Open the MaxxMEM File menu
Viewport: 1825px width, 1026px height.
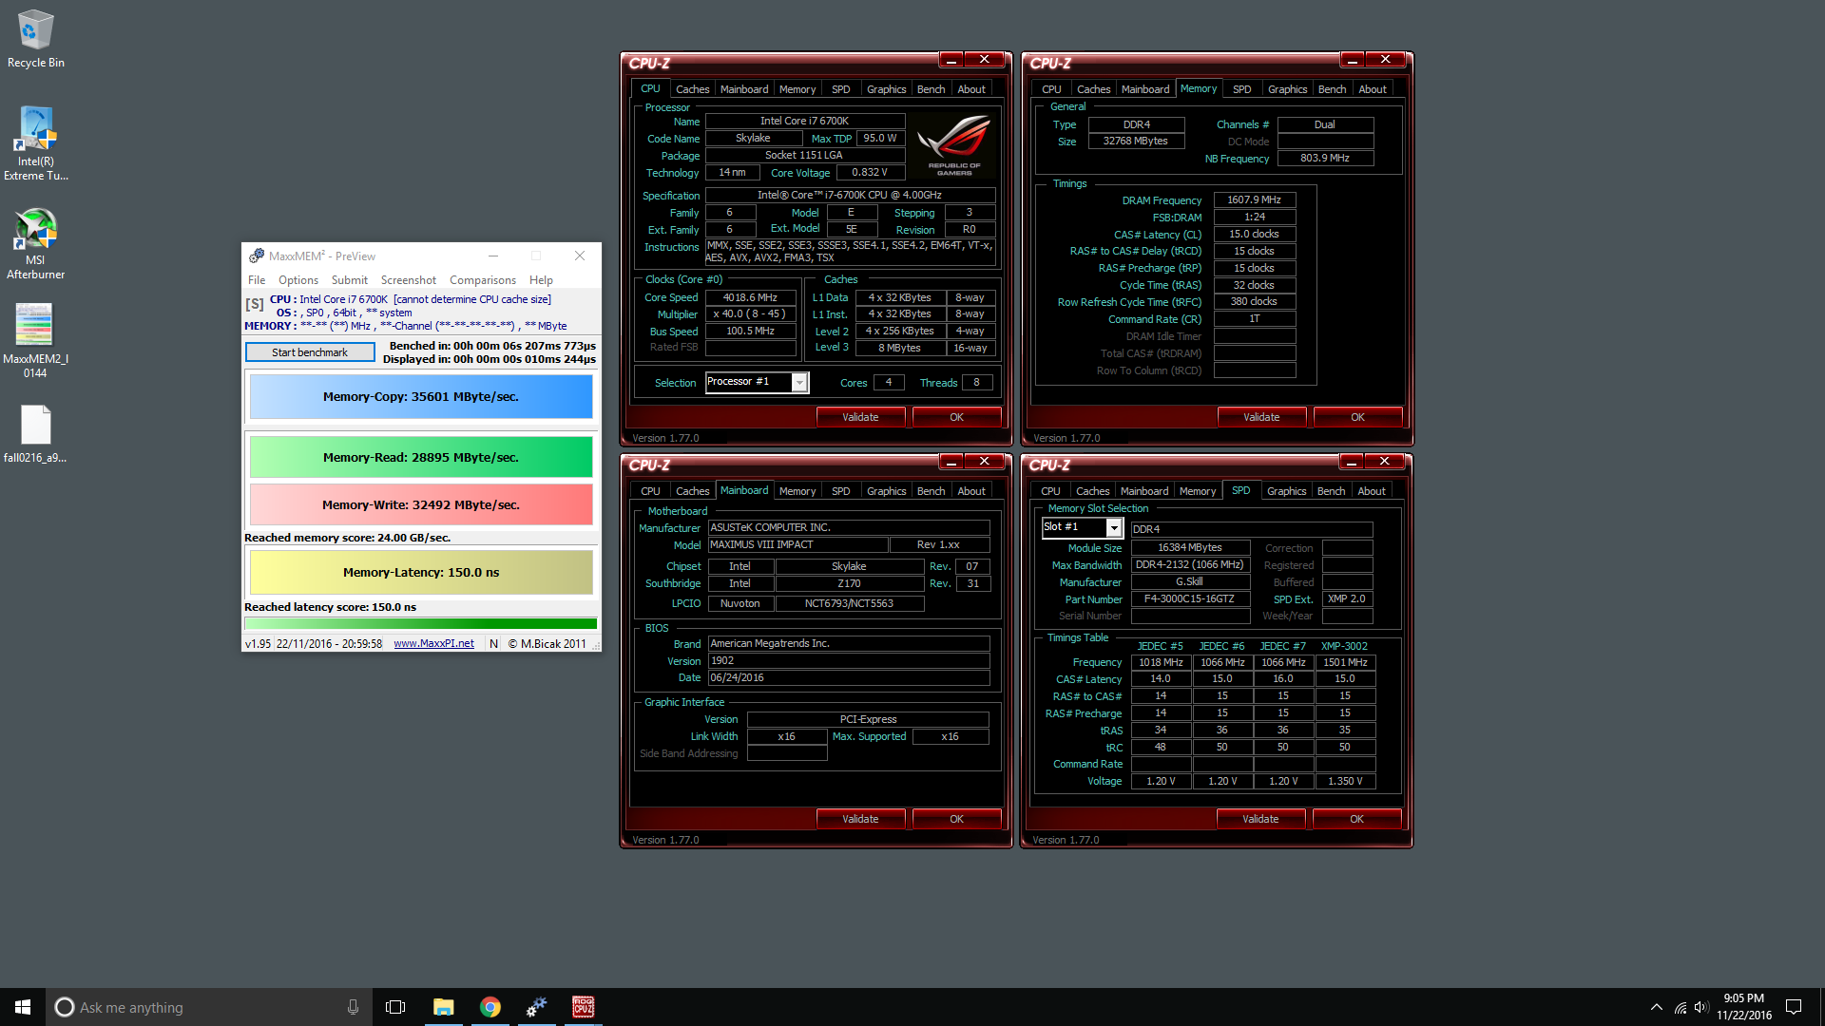point(257,280)
